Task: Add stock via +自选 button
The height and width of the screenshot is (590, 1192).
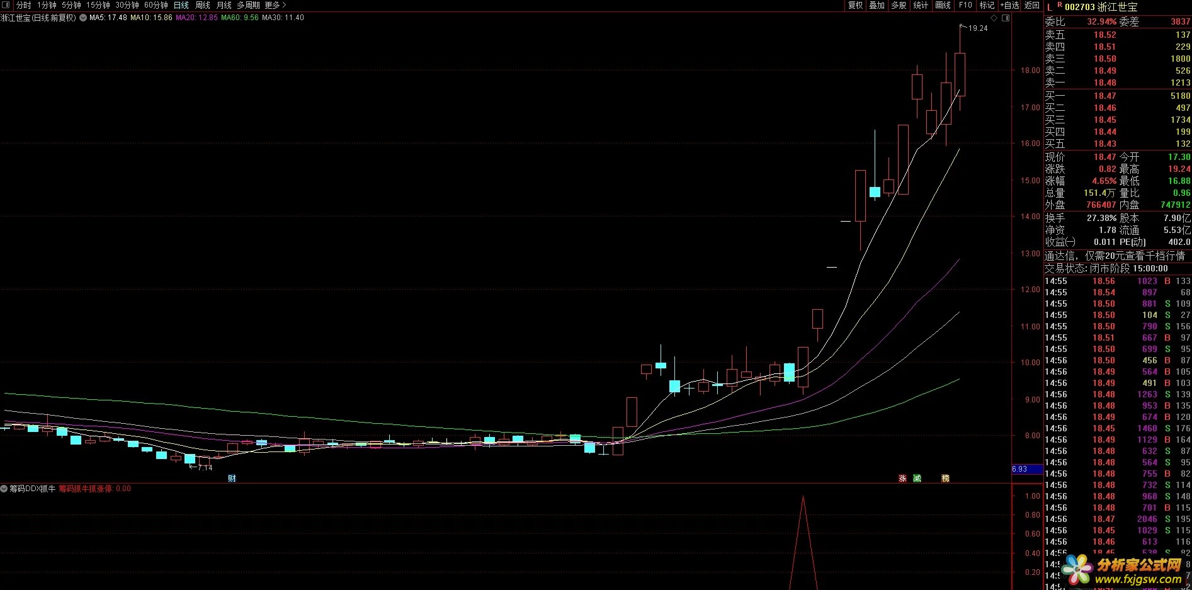Action: click(1009, 5)
